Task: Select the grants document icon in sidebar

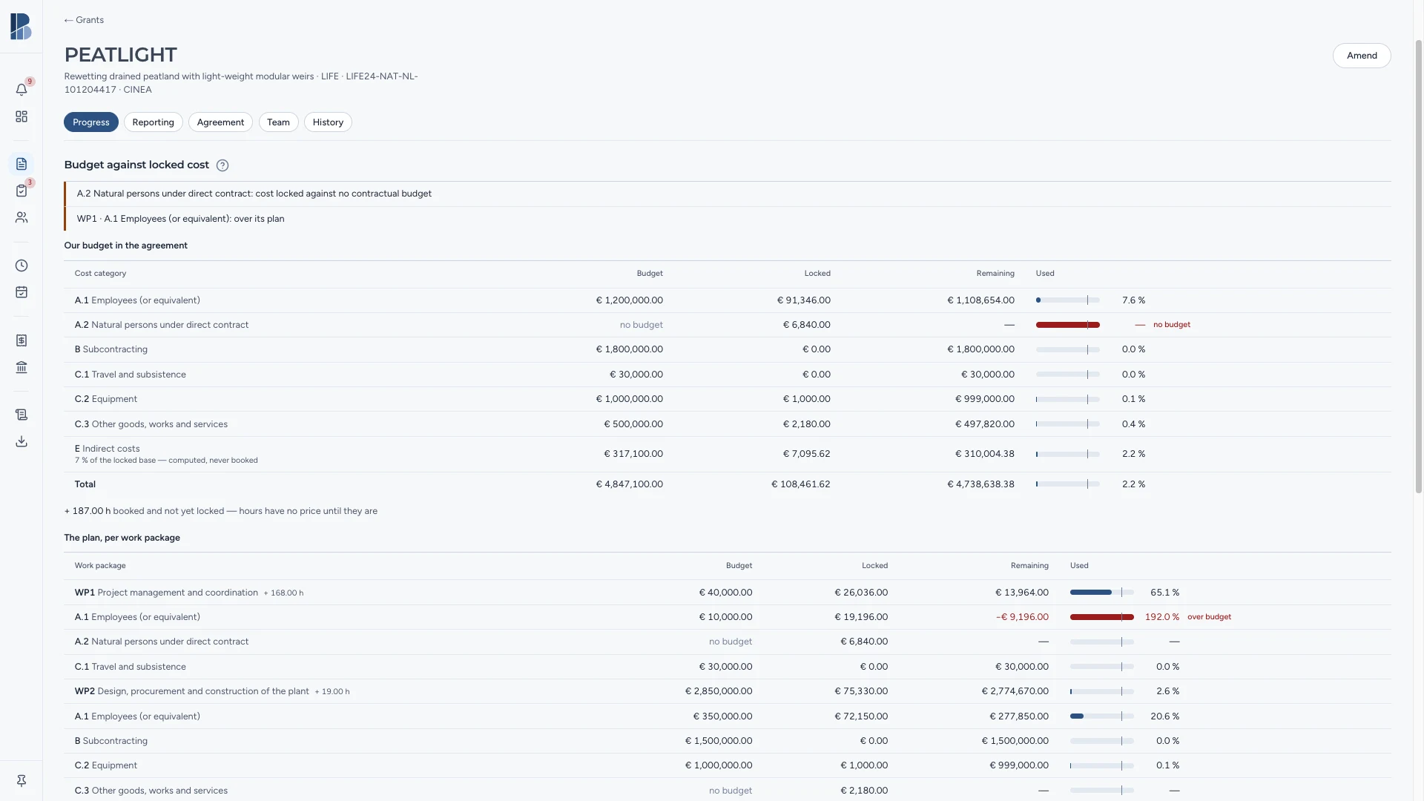Action: point(22,164)
